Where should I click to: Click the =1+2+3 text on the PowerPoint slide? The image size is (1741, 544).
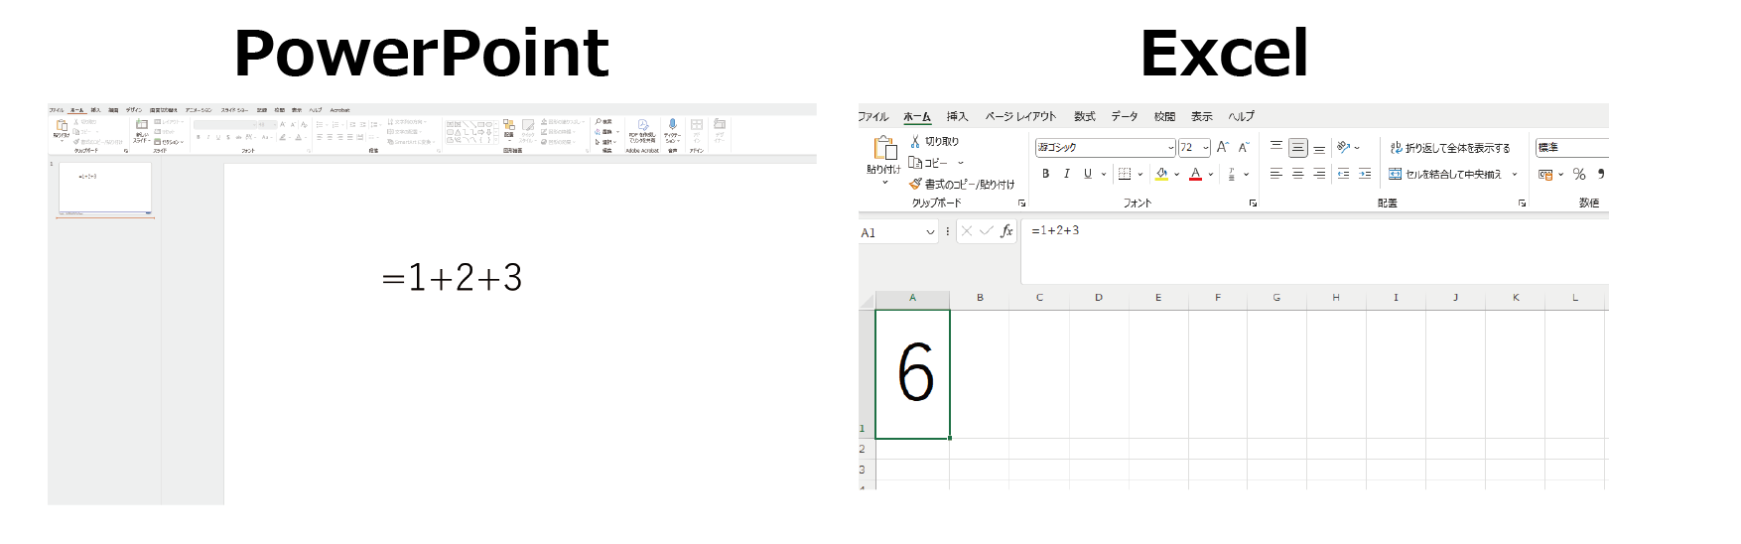453,278
